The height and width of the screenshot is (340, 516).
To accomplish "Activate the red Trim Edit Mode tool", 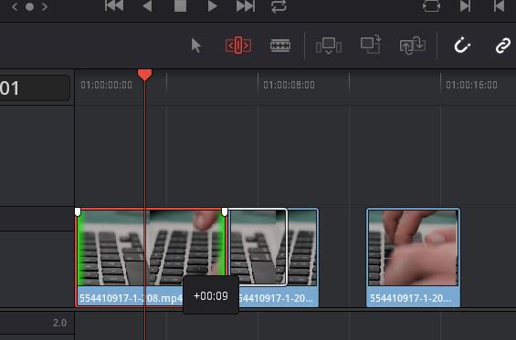I will coord(238,46).
